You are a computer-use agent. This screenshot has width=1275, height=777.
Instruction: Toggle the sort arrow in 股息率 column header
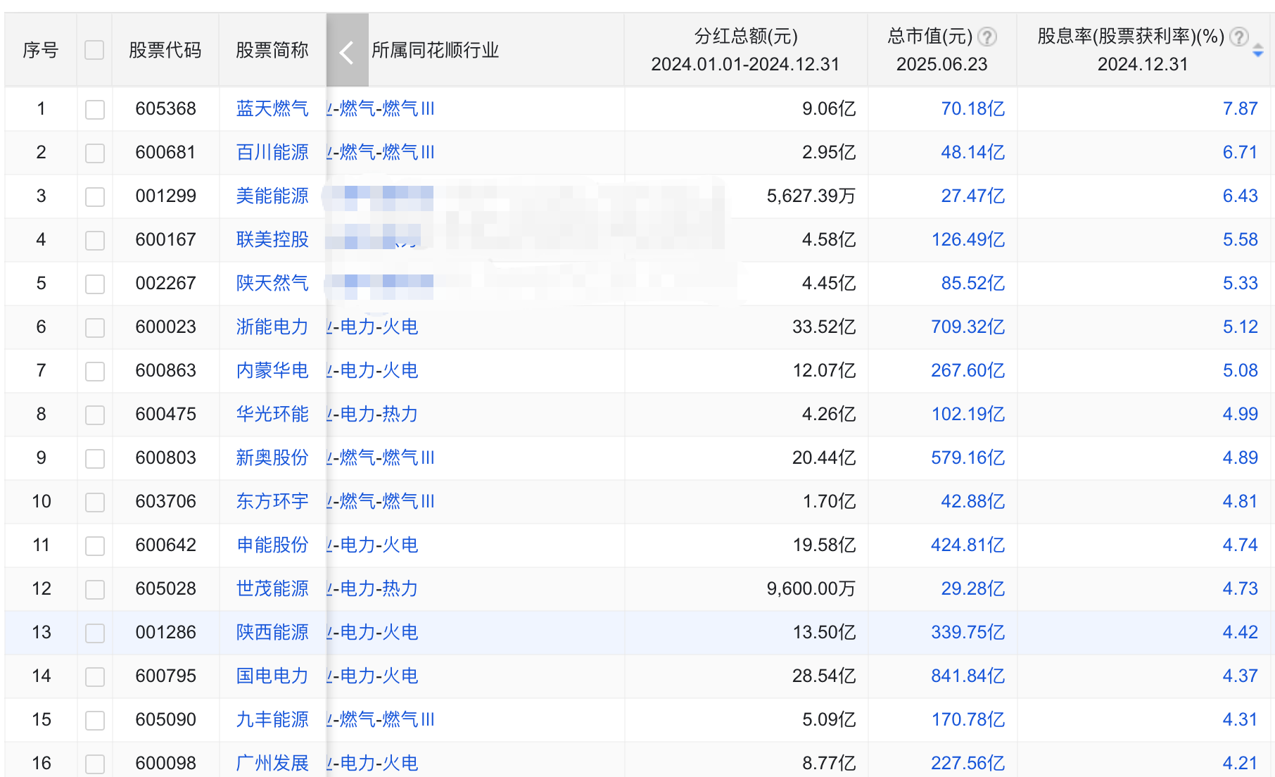(x=1258, y=51)
